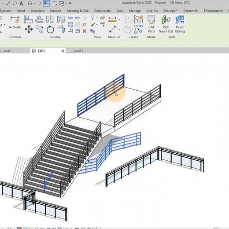
Task: Click the Text tool in quick access toolbar
Action: [x=21, y=4]
